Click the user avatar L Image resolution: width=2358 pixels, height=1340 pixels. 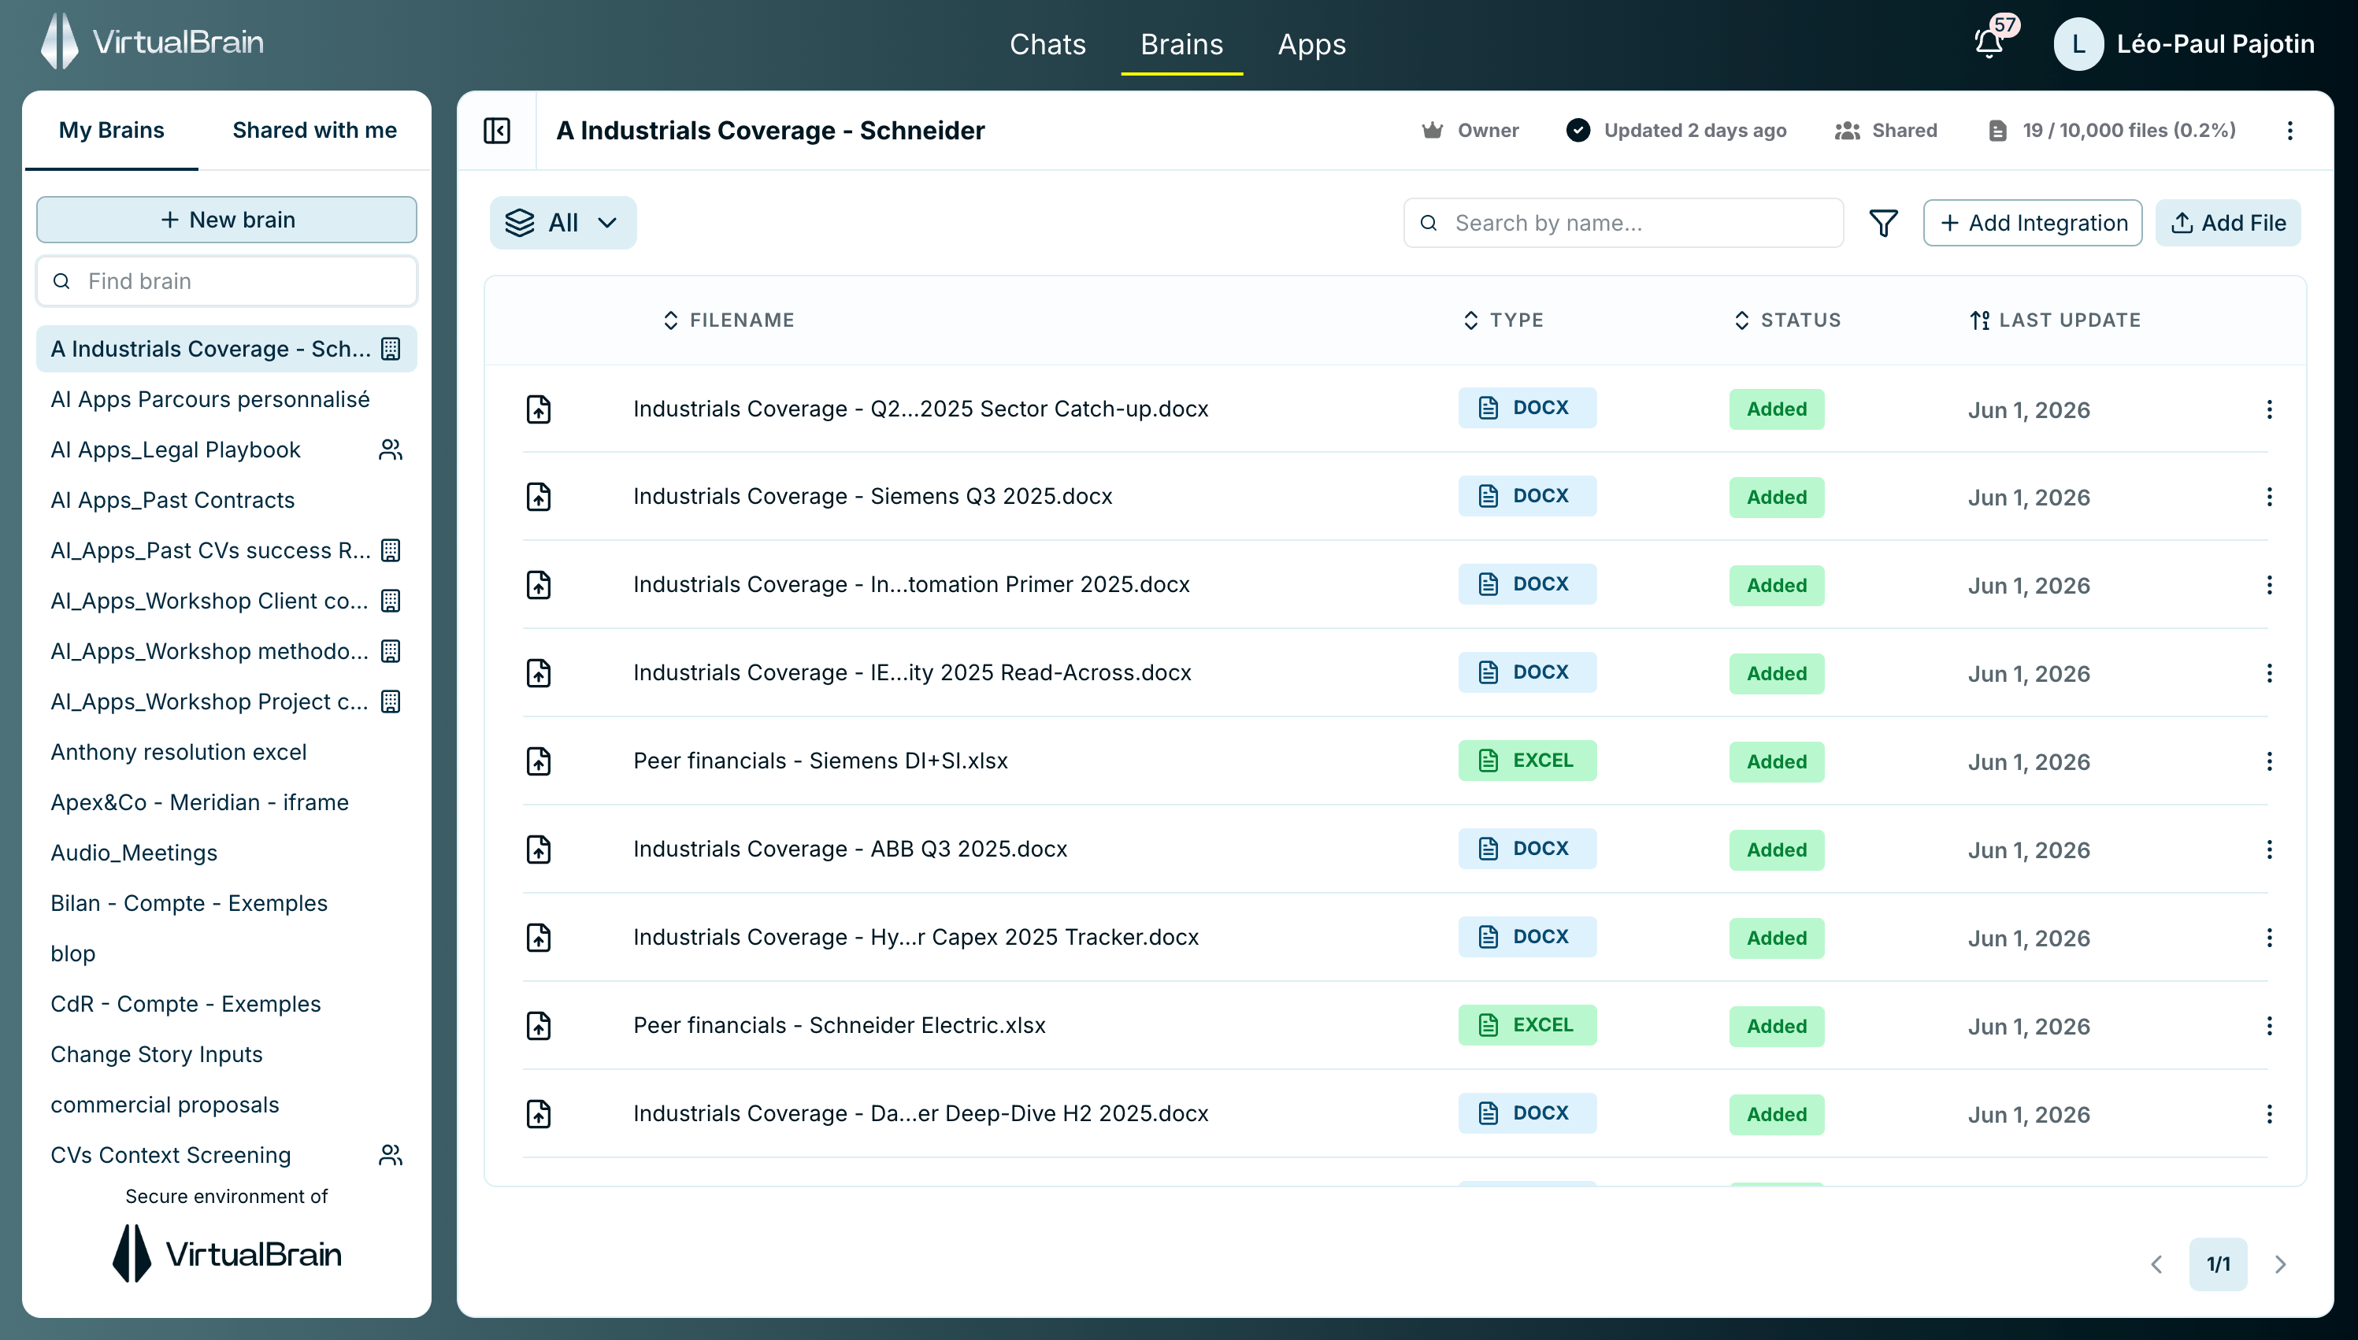[2078, 43]
